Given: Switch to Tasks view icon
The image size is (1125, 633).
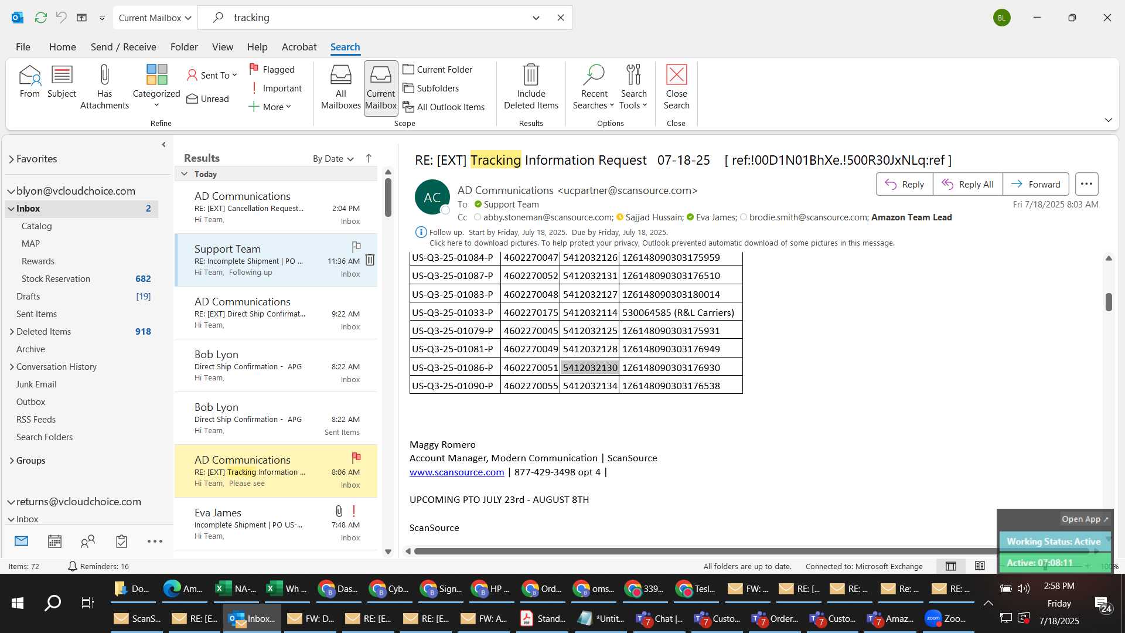Looking at the screenshot, I should 121,541.
